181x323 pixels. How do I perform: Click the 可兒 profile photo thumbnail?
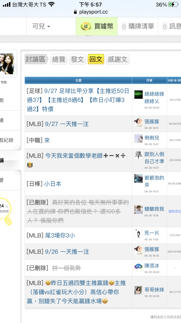(7, 64)
